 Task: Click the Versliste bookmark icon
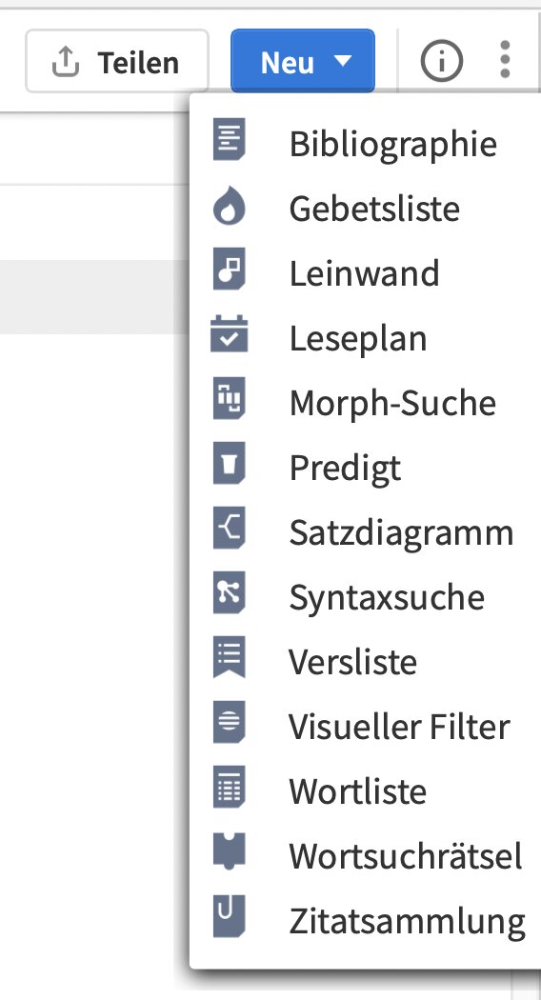(x=229, y=658)
